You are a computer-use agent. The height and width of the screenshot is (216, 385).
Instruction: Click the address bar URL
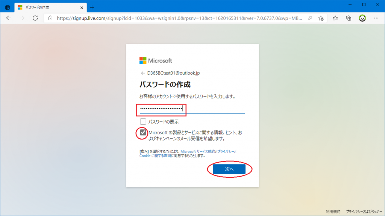pyautogui.click(x=179, y=18)
